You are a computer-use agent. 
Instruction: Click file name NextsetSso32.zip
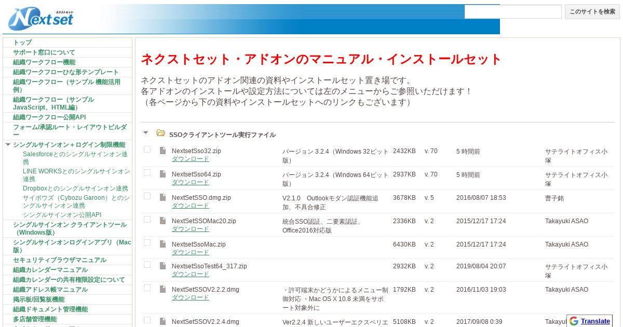coord(196,151)
